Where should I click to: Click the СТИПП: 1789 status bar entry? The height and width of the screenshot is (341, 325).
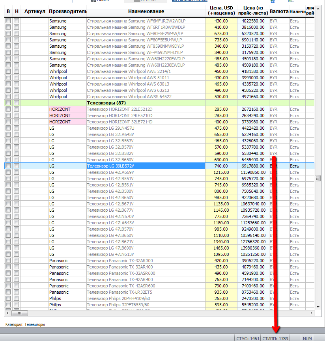point(275,338)
